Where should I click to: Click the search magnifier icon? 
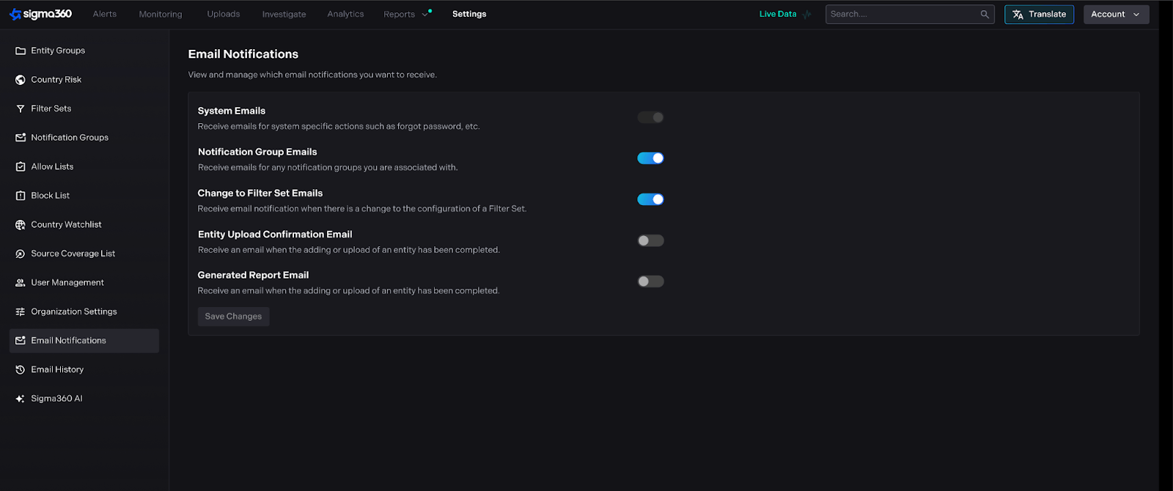(x=985, y=15)
